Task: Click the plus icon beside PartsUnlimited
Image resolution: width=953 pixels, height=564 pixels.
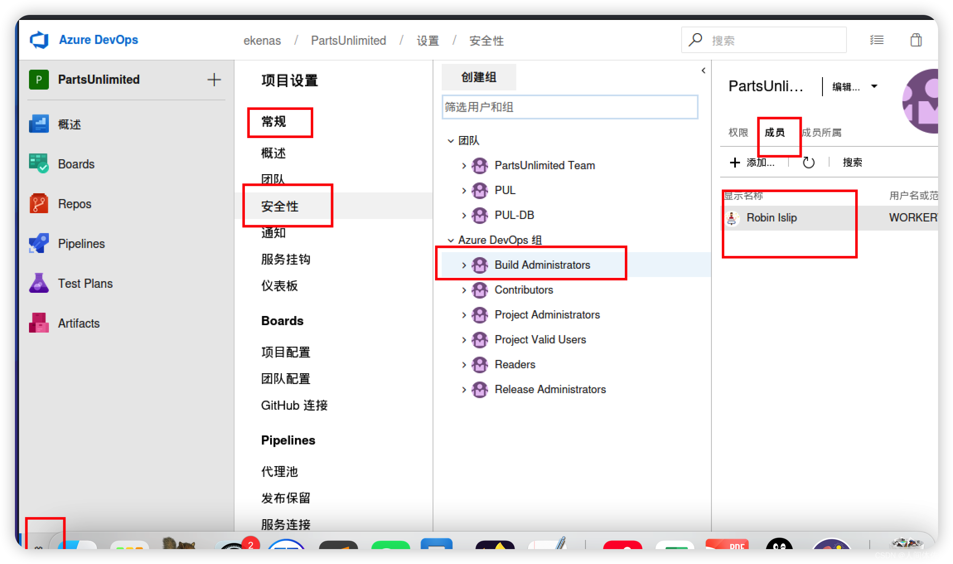Action: [x=214, y=80]
